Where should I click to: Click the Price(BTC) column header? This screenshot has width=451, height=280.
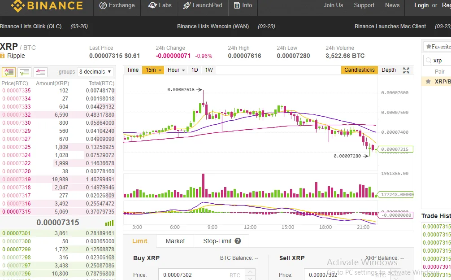click(15, 83)
